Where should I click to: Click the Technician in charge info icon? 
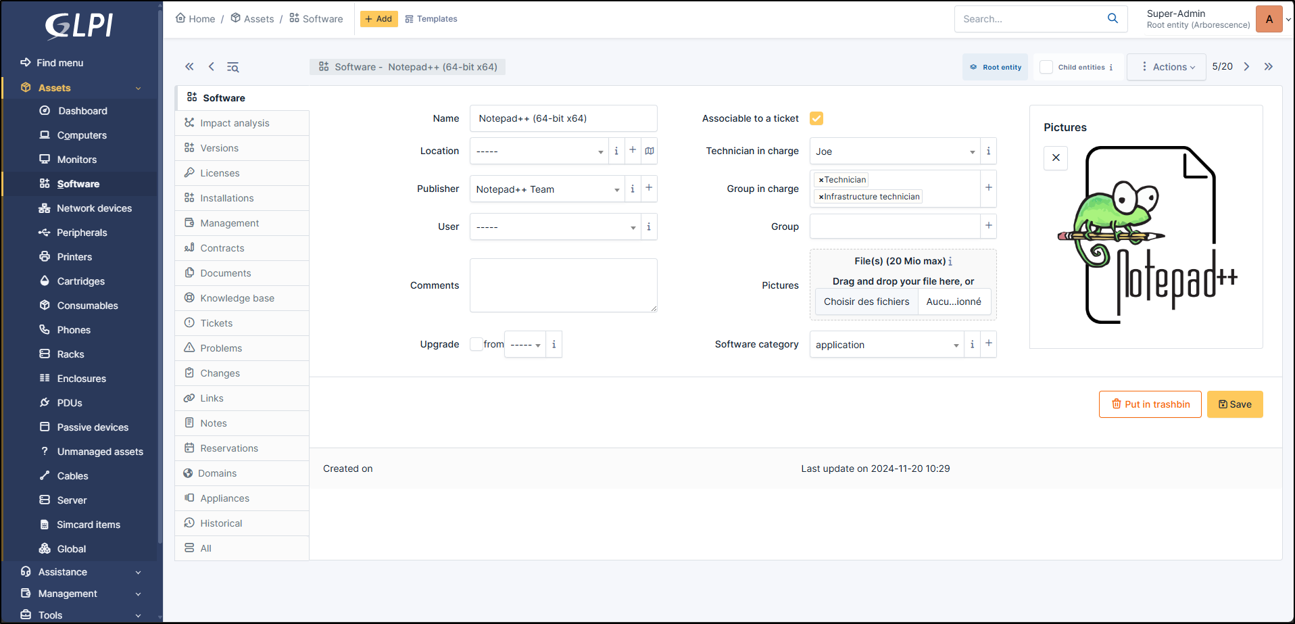(988, 151)
